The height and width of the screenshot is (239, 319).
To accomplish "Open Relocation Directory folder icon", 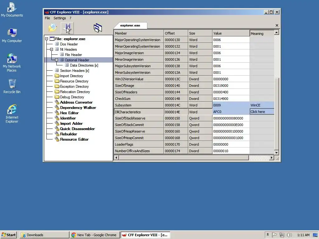I will pos(57,92).
